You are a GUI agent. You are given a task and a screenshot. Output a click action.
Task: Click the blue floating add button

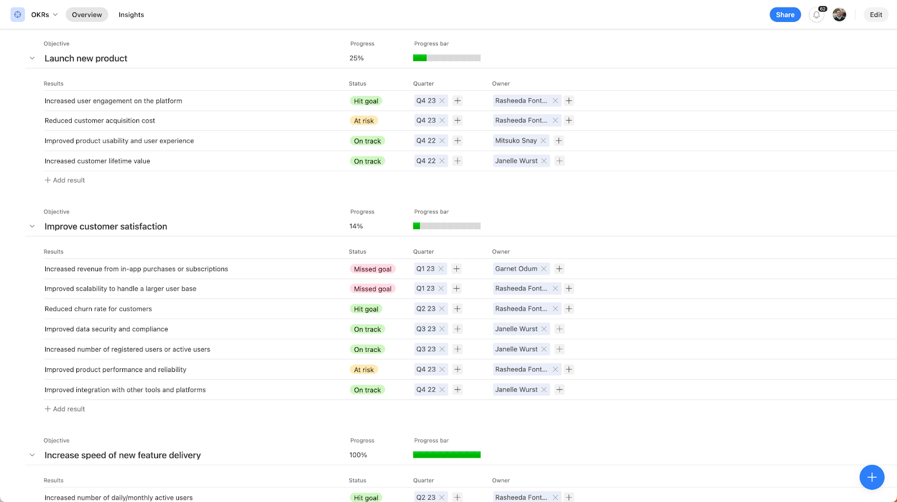(872, 477)
